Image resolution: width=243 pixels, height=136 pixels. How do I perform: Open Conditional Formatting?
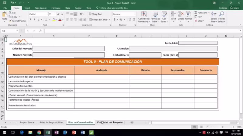click(x=144, y=17)
